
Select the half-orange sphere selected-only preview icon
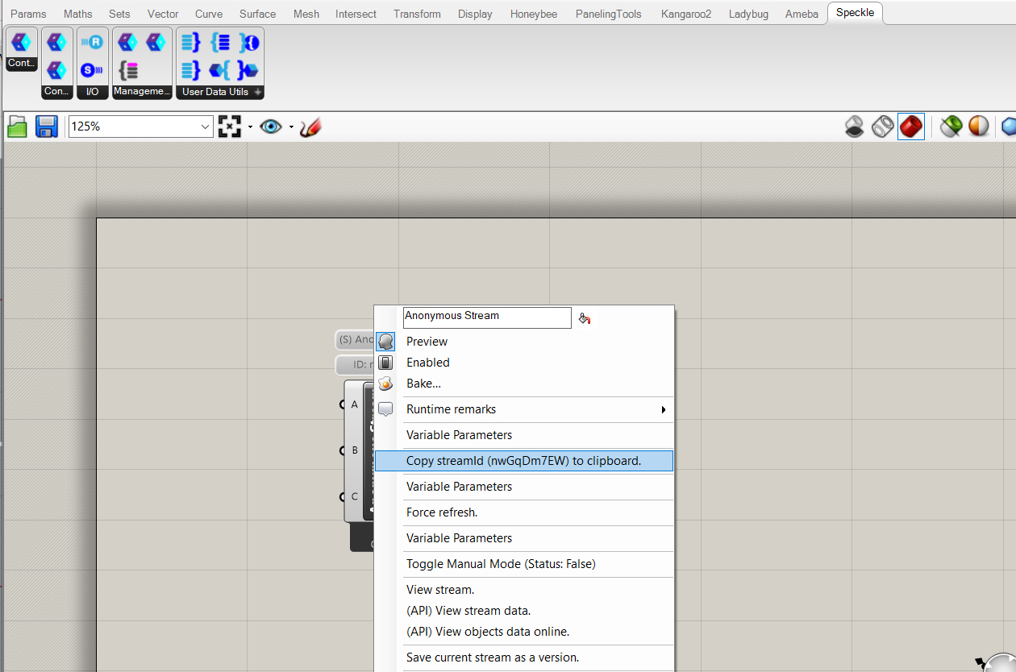[x=978, y=127]
